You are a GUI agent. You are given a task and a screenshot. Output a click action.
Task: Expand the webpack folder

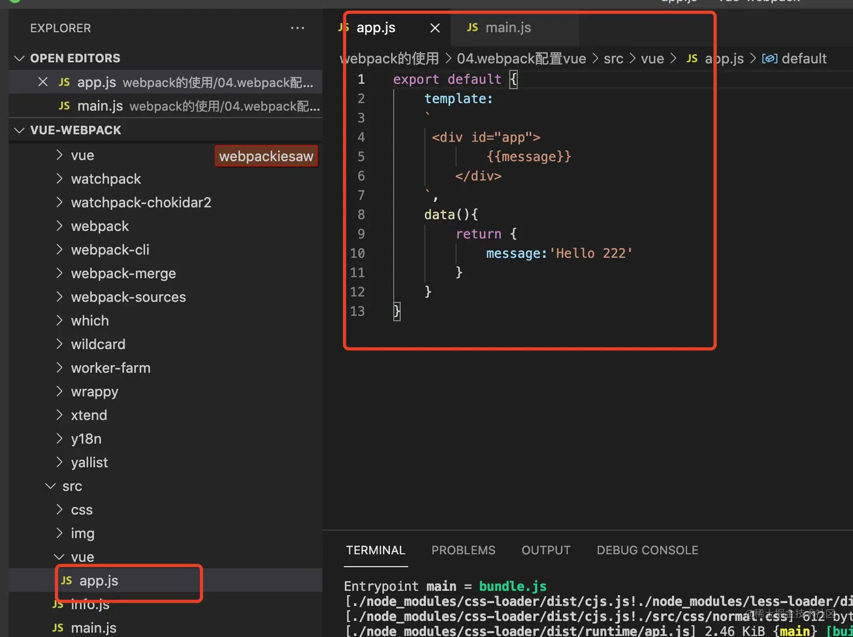click(x=59, y=226)
